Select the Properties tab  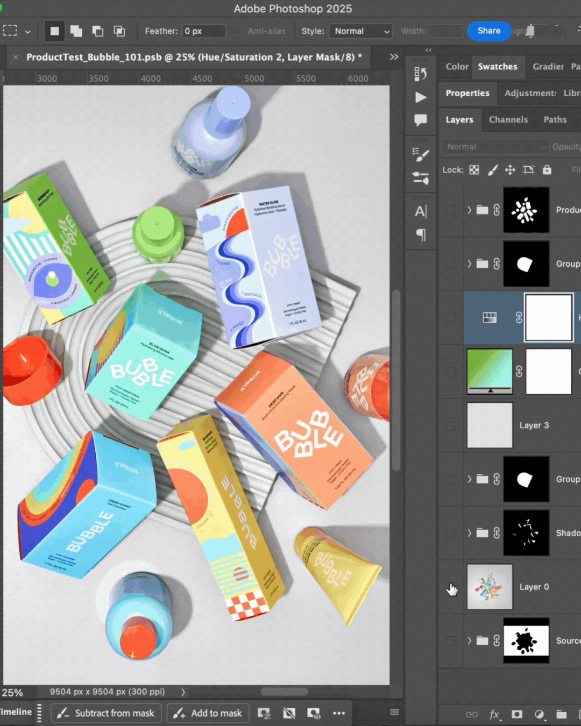coord(467,93)
